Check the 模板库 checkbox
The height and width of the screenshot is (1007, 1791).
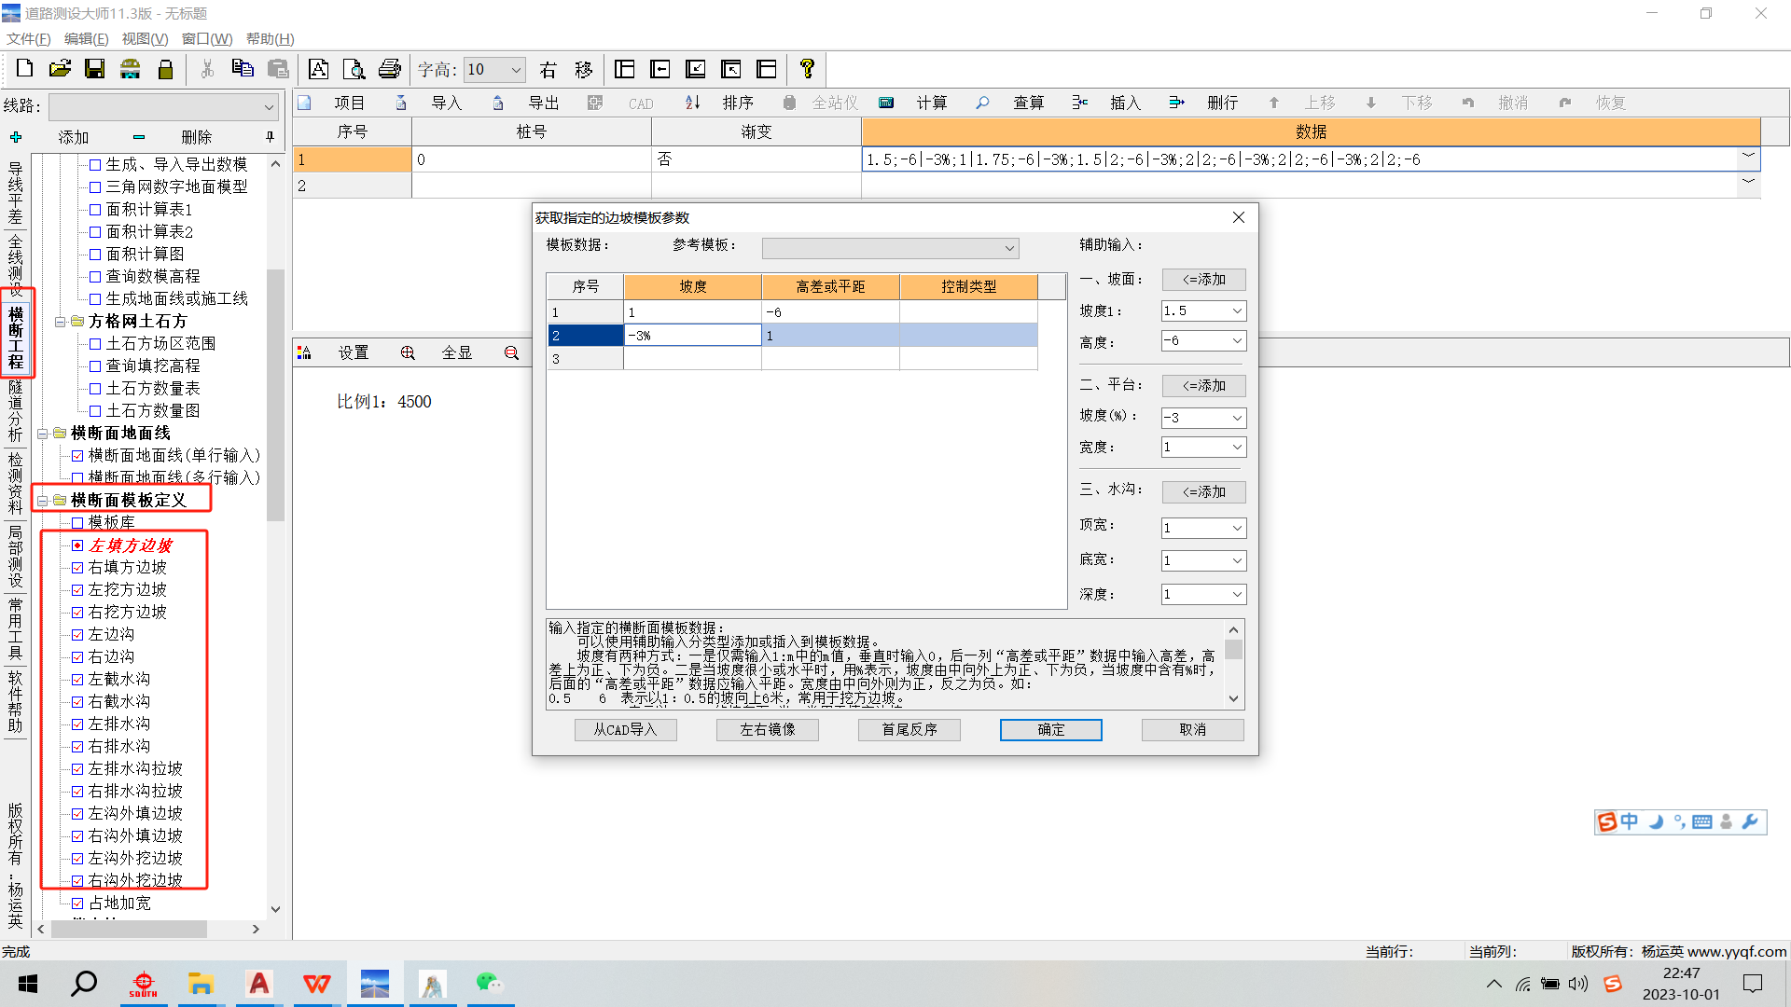click(x=77, y=522)
